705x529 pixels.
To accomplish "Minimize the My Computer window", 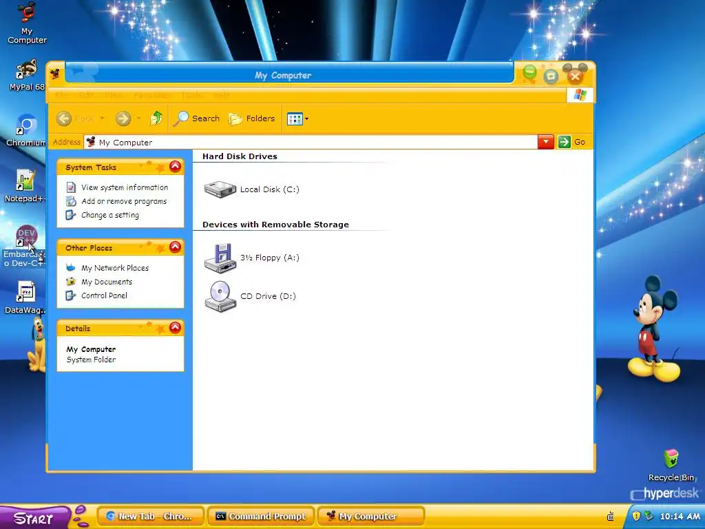I will [x=529, y=74].
